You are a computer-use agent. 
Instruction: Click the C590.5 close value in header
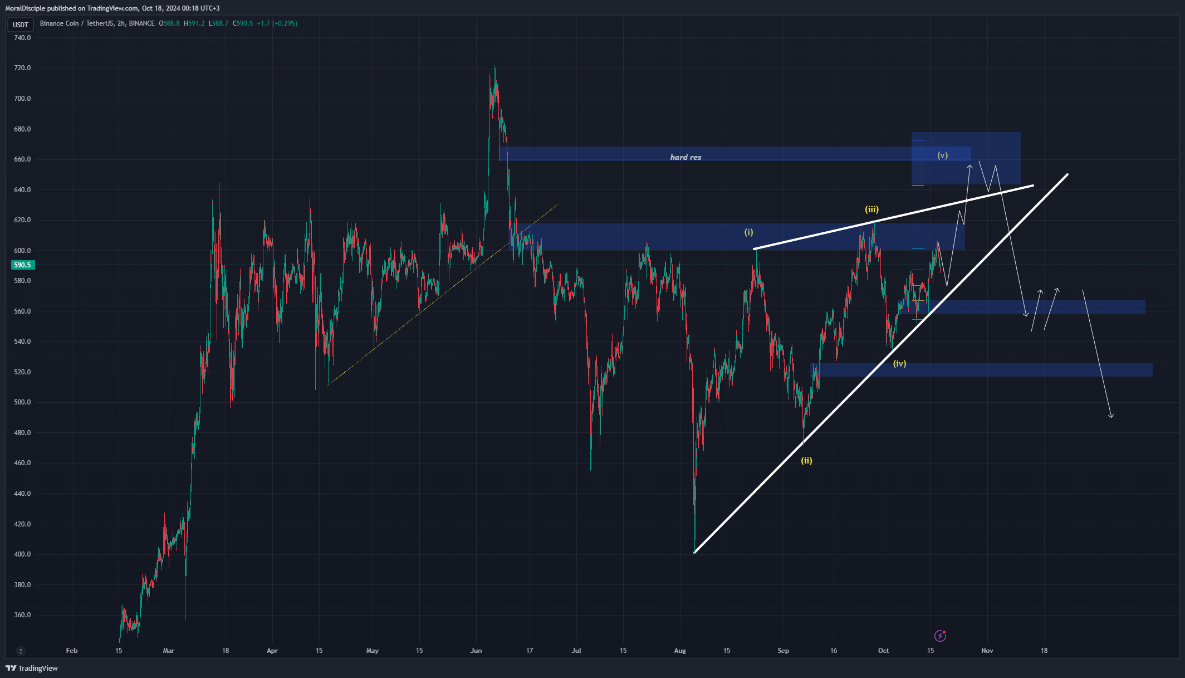point(243,23)
